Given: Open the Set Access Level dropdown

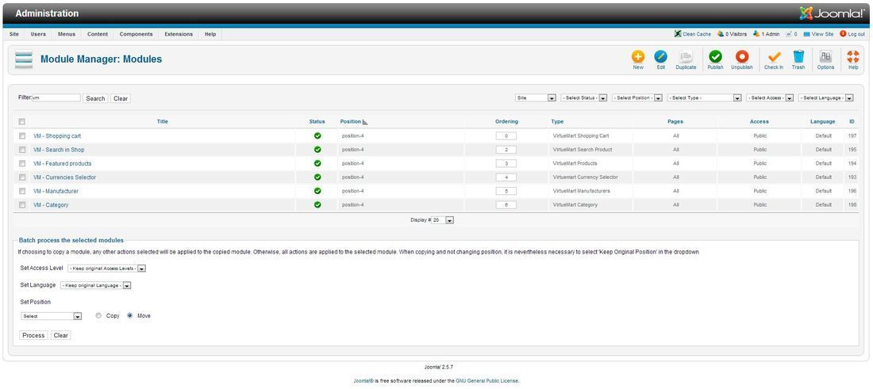Looking at the screenshot, I should pos(107,269).
